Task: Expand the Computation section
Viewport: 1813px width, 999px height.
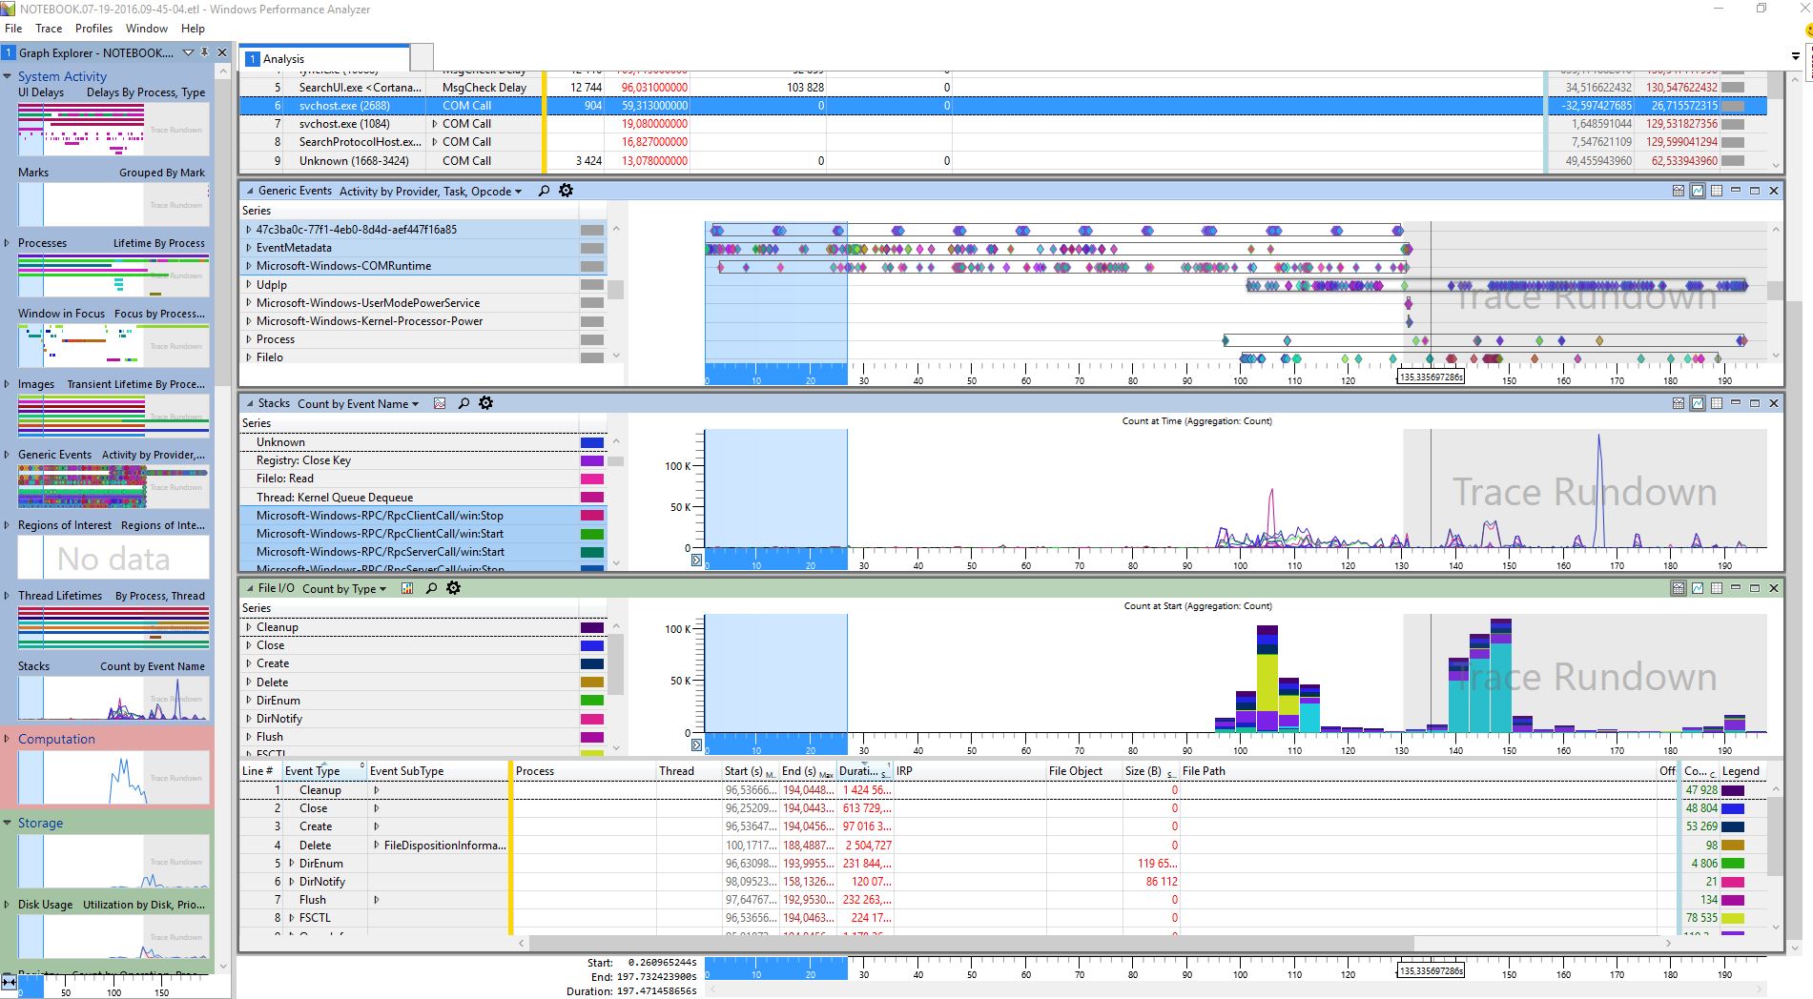Action: [8, 739]
